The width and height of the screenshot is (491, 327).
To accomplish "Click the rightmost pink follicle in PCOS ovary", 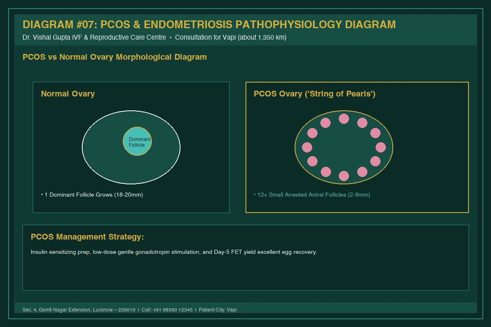I will (x=381, y=147).
